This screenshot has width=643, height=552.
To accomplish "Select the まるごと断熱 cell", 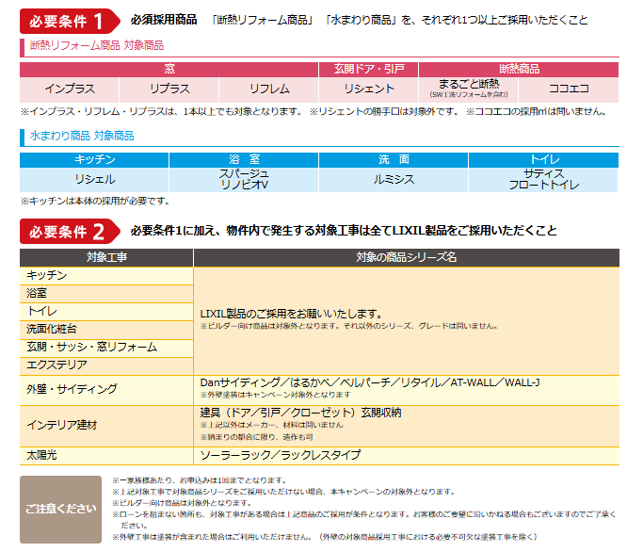I will click(469, 89).
